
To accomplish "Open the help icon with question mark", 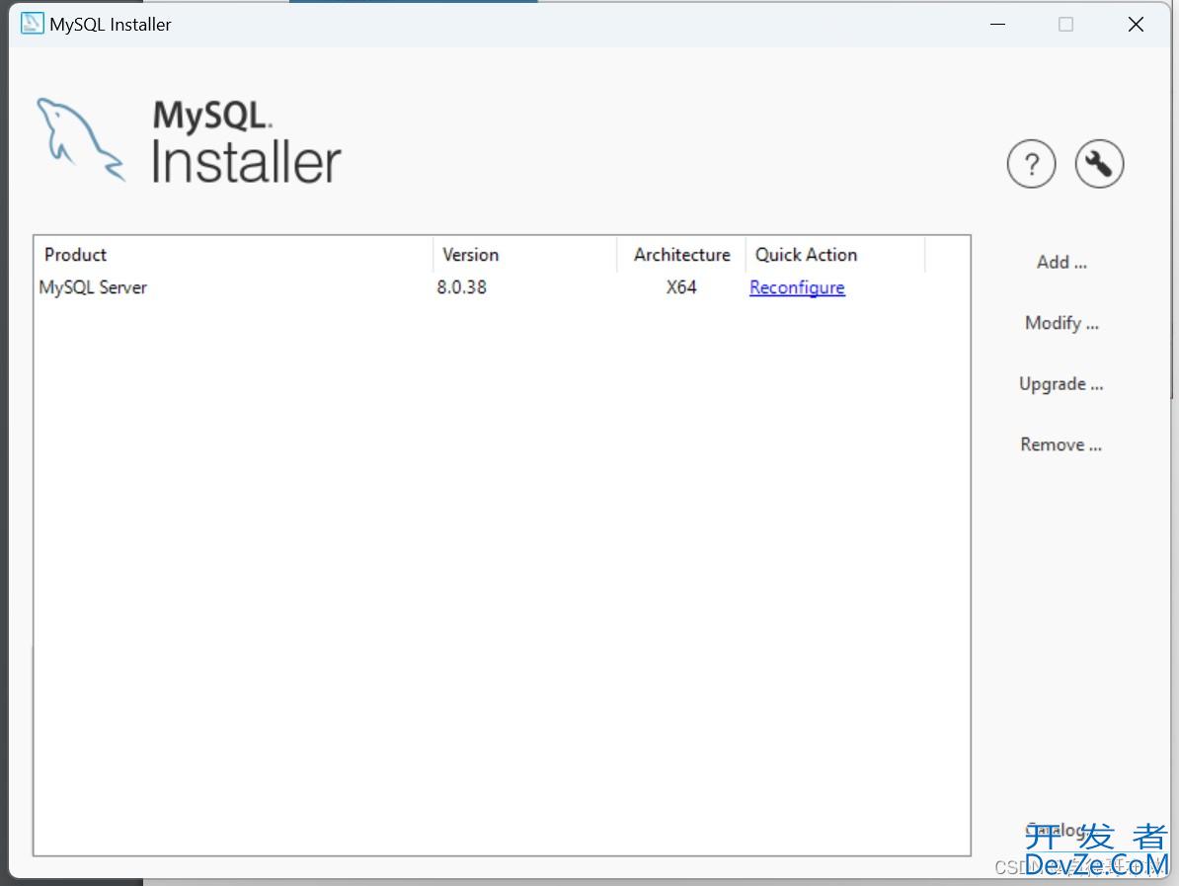I will click(x=1031, y=164).
